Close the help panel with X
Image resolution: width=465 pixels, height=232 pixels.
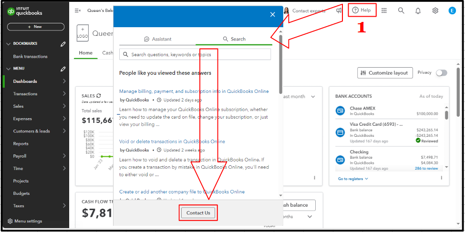coord(272,14)
